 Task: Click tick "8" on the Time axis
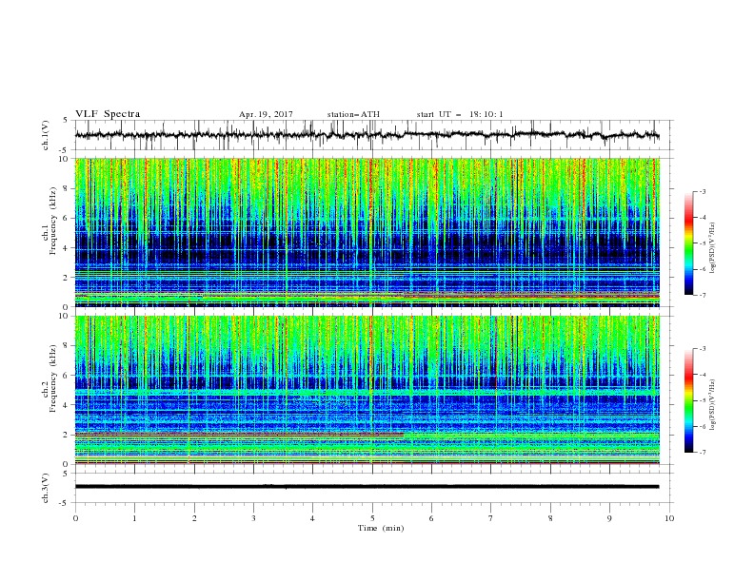click(x=550, y=518)
